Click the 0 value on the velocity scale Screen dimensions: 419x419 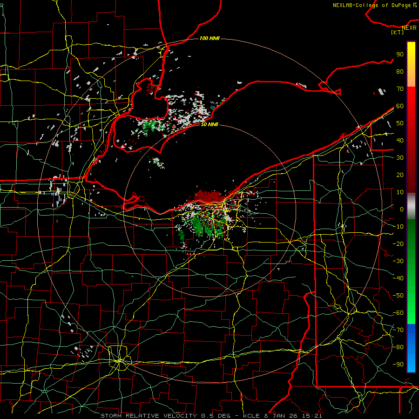point(402,209)
